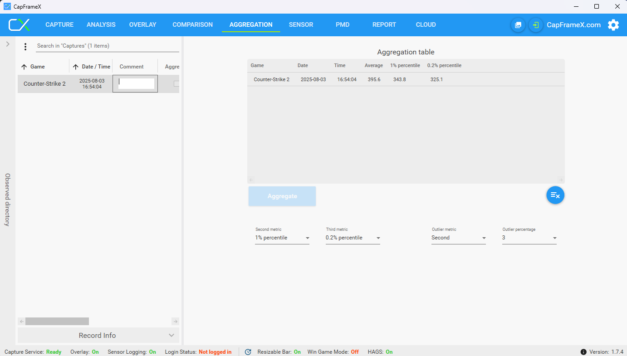
Task: Click the Aggregate button
Action: pyautogui.click(x=282, y=196)
